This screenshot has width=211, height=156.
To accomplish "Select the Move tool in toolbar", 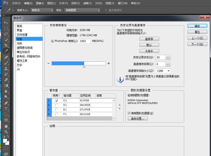I will pyautogui.click(x=6, y=22).
